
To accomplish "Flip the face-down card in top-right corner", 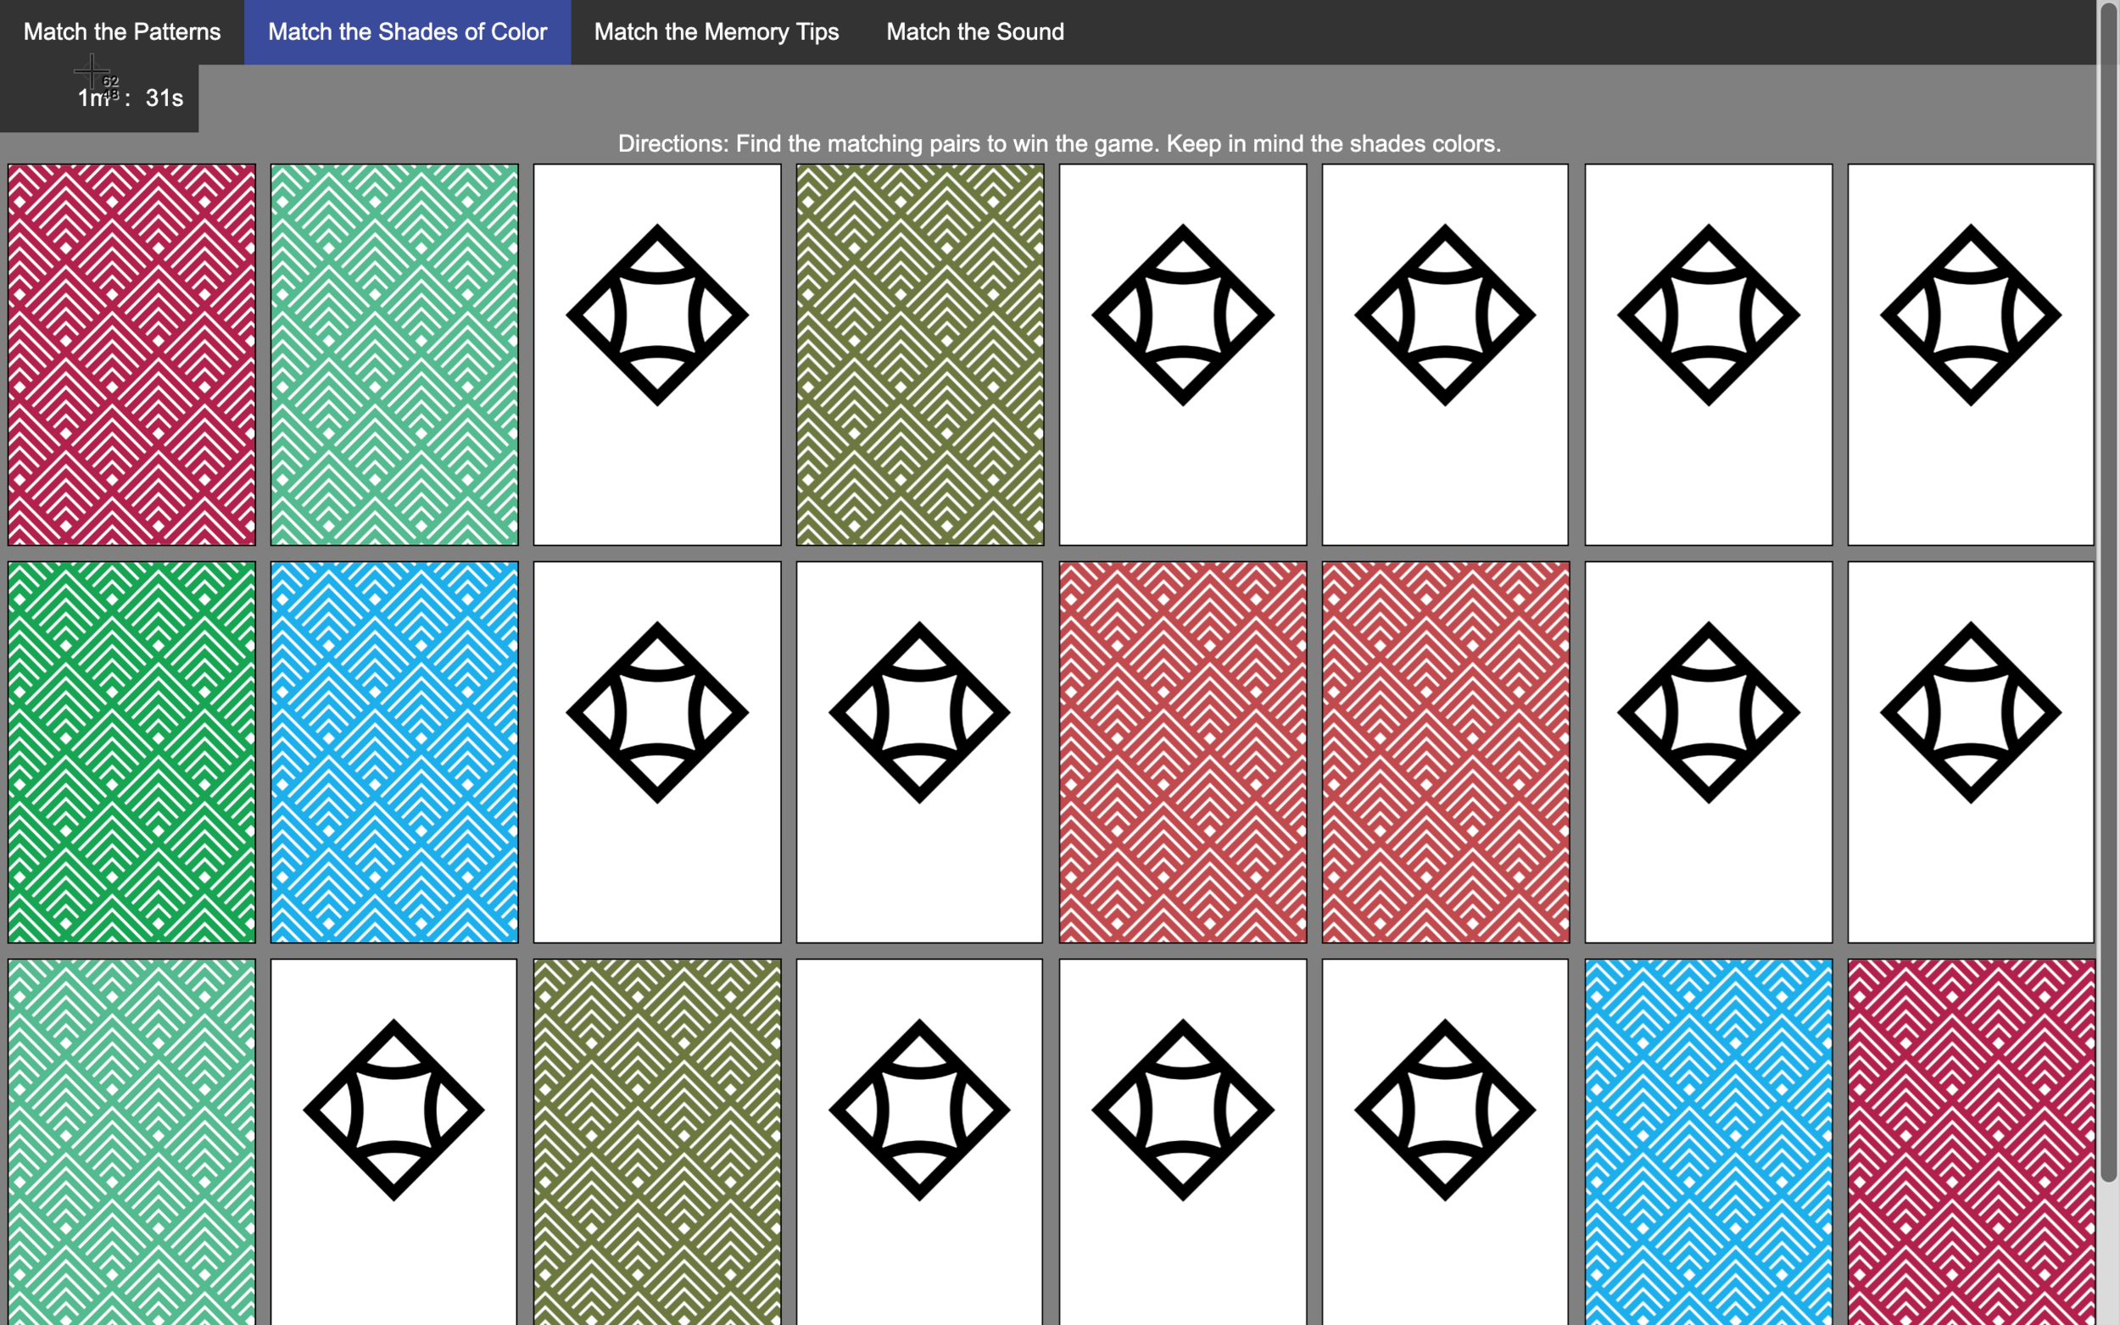I will pos(1970,354).
